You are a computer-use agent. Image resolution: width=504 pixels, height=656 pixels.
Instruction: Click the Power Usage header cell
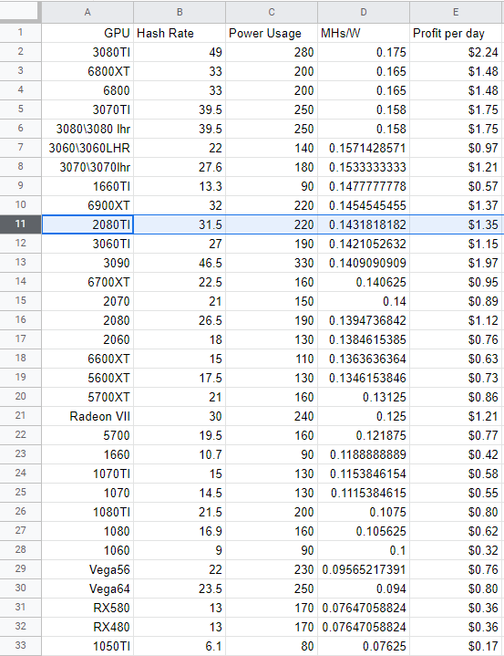point(272,33)
